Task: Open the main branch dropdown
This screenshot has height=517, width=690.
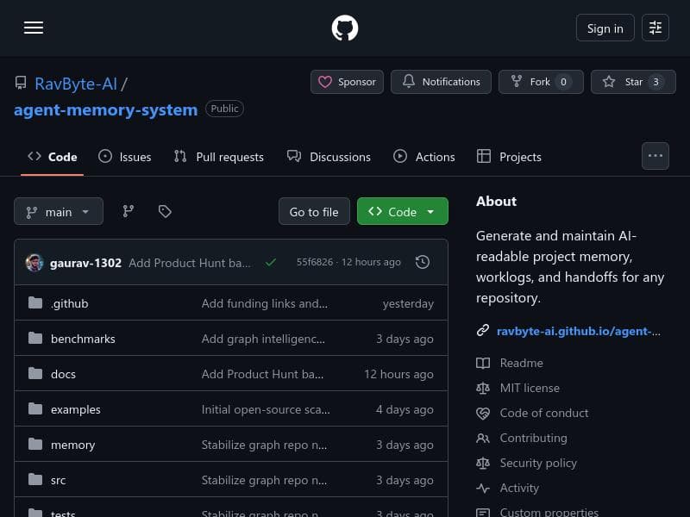Action: (59, 211)
